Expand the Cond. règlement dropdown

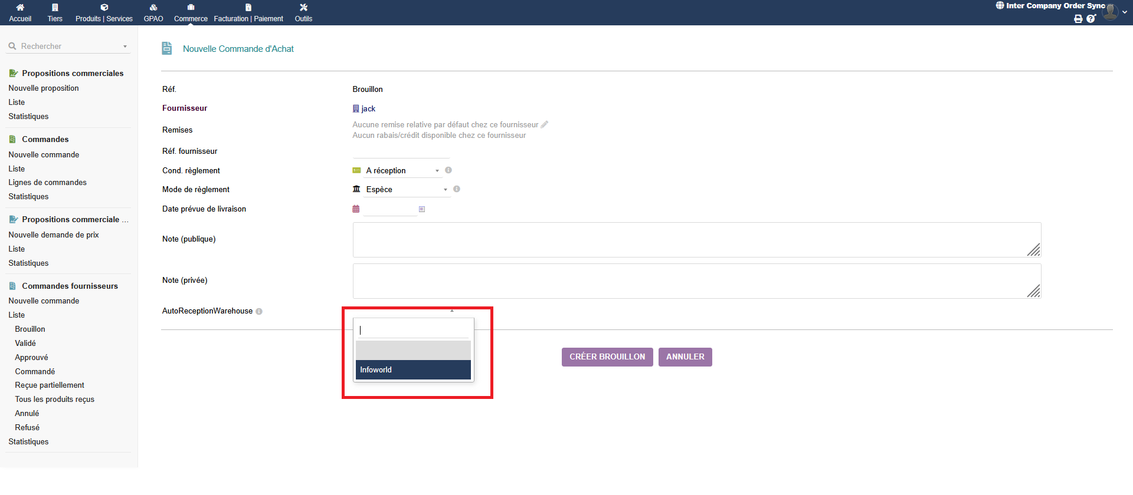click(x=437, y=171)
